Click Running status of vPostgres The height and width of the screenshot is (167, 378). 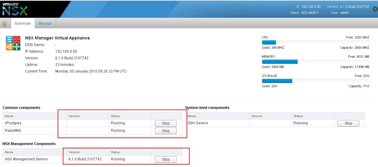point(118,123)
